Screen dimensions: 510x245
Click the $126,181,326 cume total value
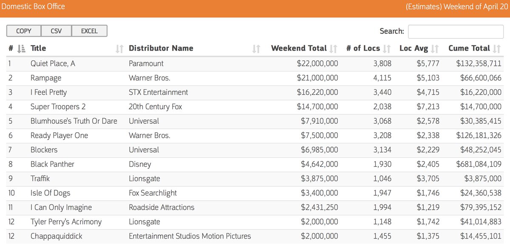479,136
